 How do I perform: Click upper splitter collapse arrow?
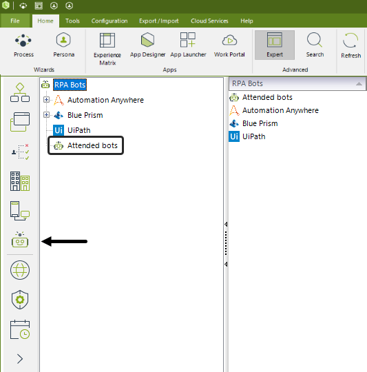point(226,224)
